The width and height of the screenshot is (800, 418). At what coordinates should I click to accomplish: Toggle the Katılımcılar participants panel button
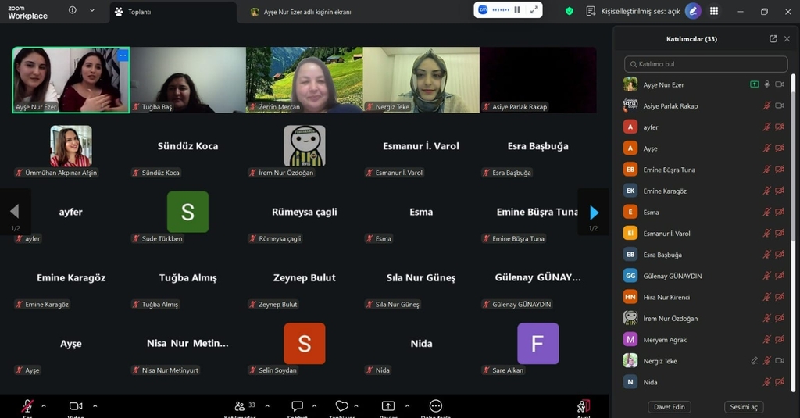[240, 406]
